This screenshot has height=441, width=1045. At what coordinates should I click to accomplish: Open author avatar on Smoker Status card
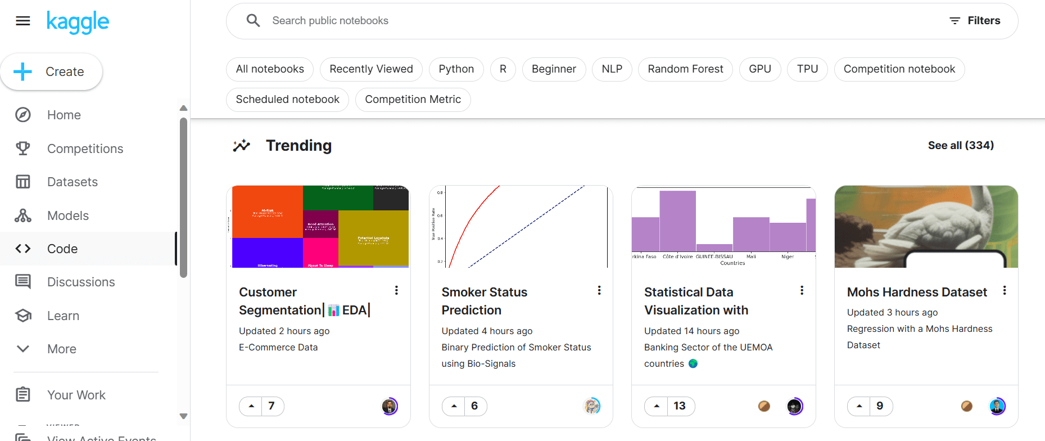592,406
